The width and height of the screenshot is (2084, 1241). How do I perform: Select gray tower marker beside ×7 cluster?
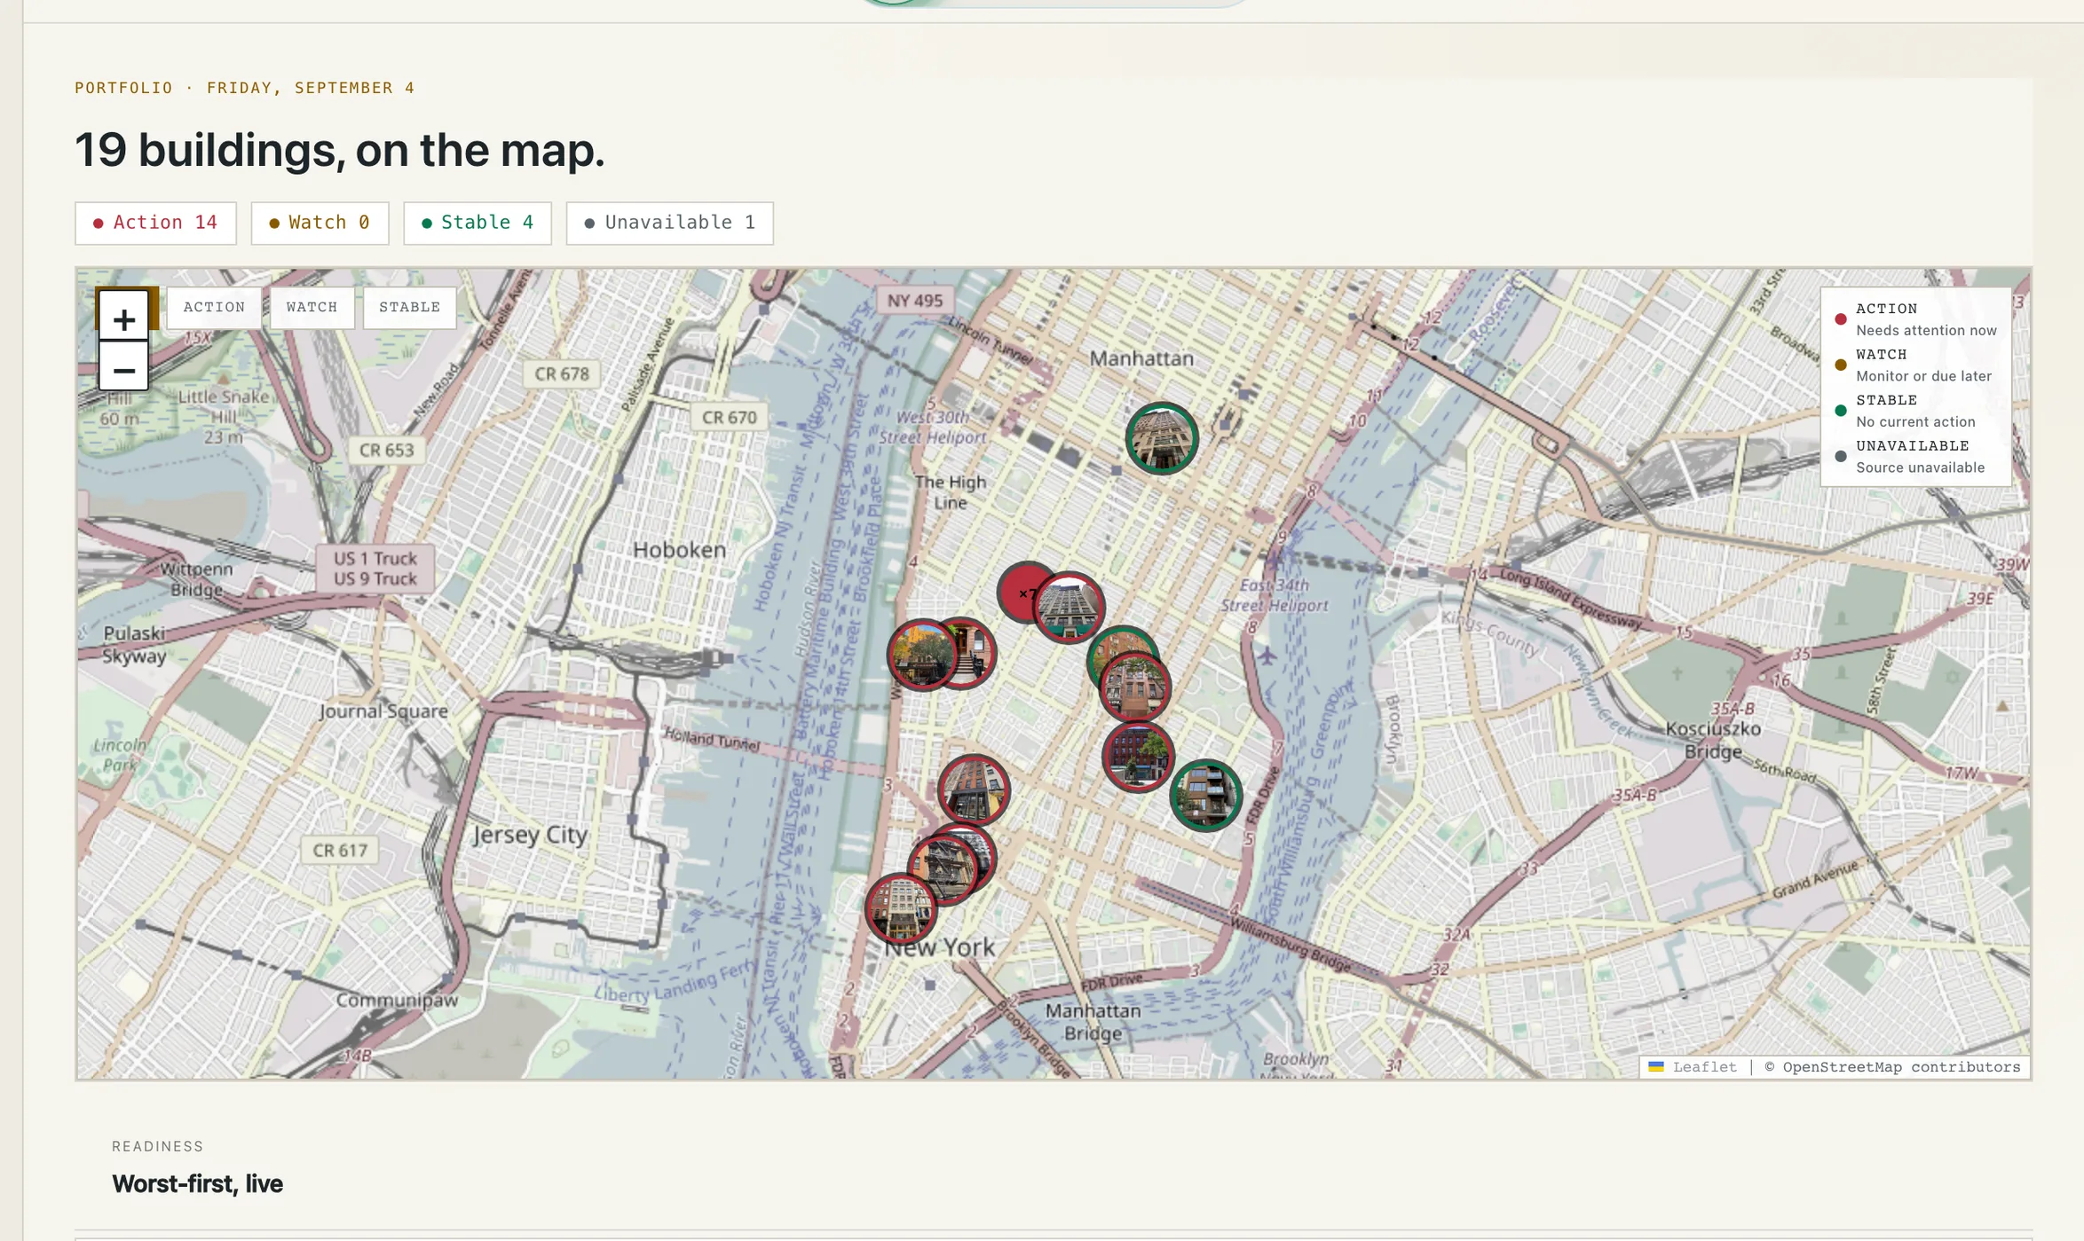[1070, 608]
